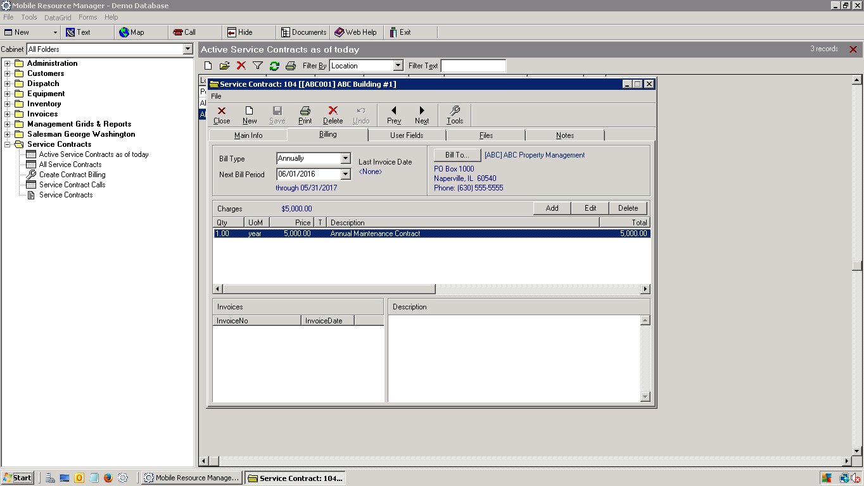864x486 pixels.
Task: Click Delete in Service Contract window toolbar
Action: point(333,115)
